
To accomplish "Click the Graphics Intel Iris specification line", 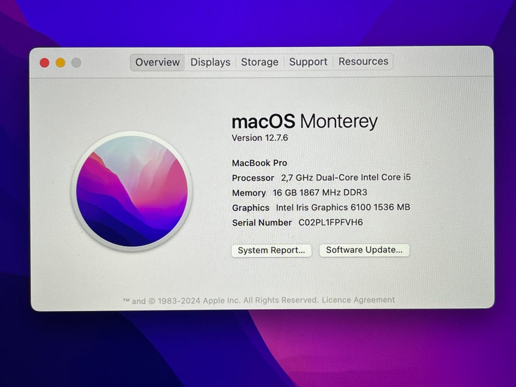I will pos(321,207).
